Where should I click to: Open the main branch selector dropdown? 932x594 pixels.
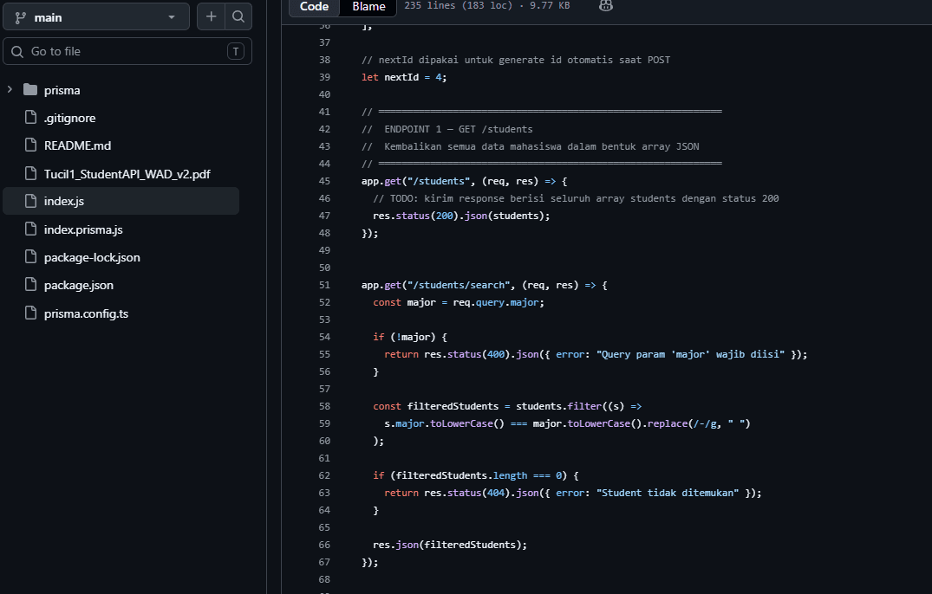pyautogui.click(x=96, y=17)
